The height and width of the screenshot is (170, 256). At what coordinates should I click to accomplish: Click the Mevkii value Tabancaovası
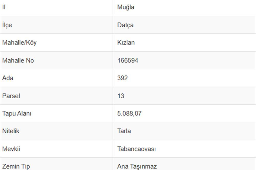pyautogui.click(x=136, y=149)
